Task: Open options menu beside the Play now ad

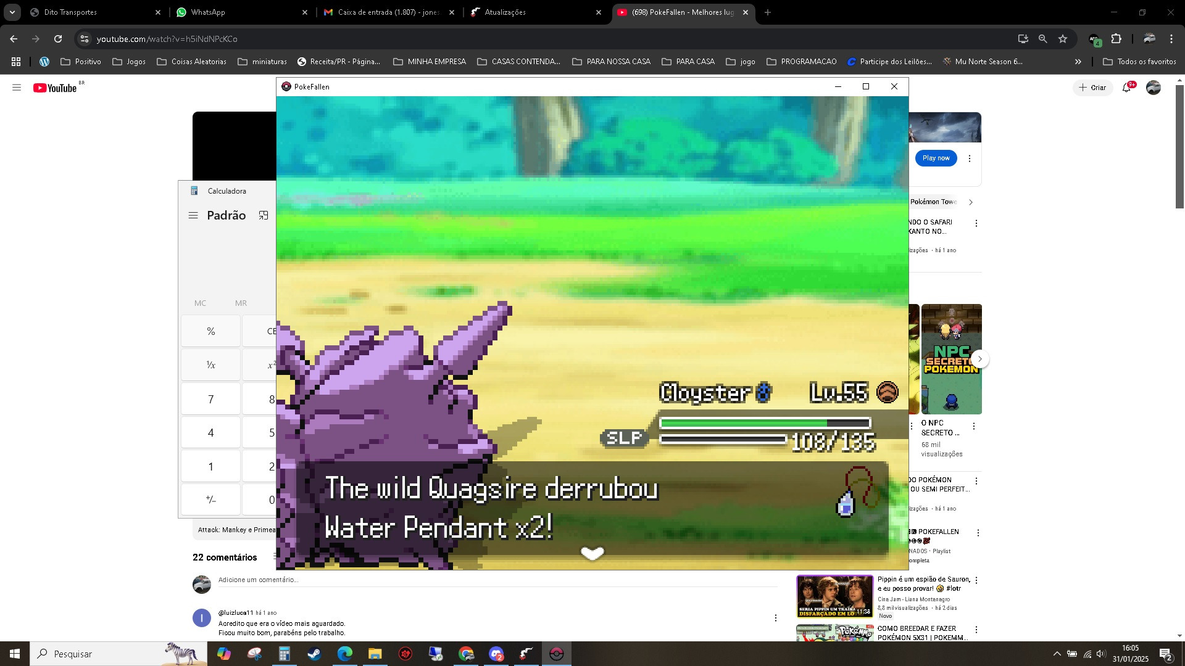Action: [970, 158]
